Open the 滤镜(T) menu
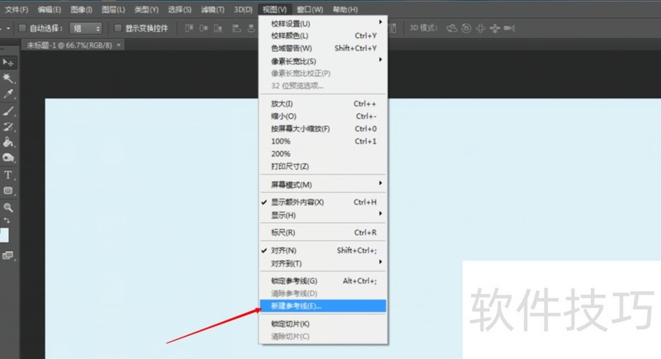 212,9
